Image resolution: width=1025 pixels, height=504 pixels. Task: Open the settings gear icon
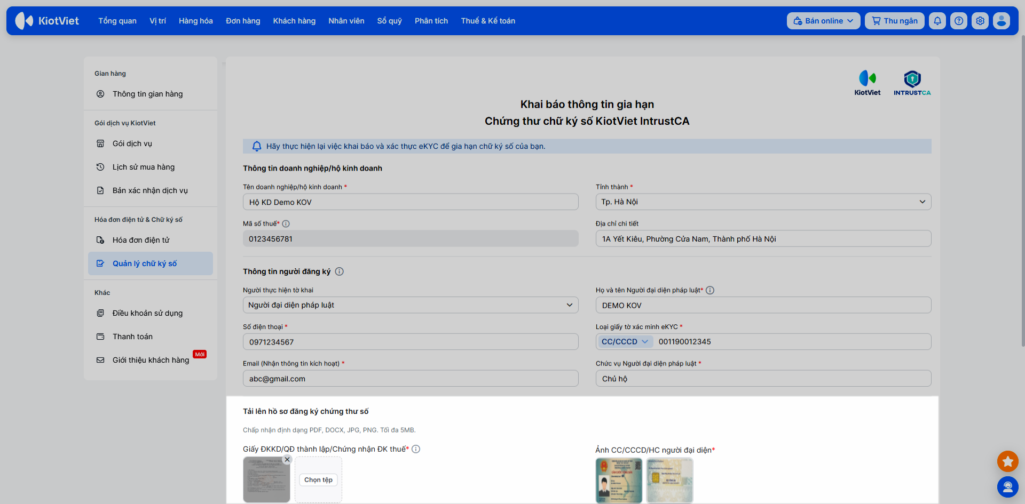point(980,21)
